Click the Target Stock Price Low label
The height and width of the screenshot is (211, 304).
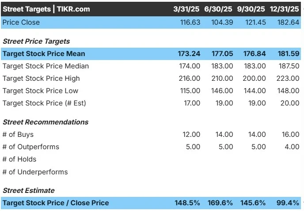point(40,90)
